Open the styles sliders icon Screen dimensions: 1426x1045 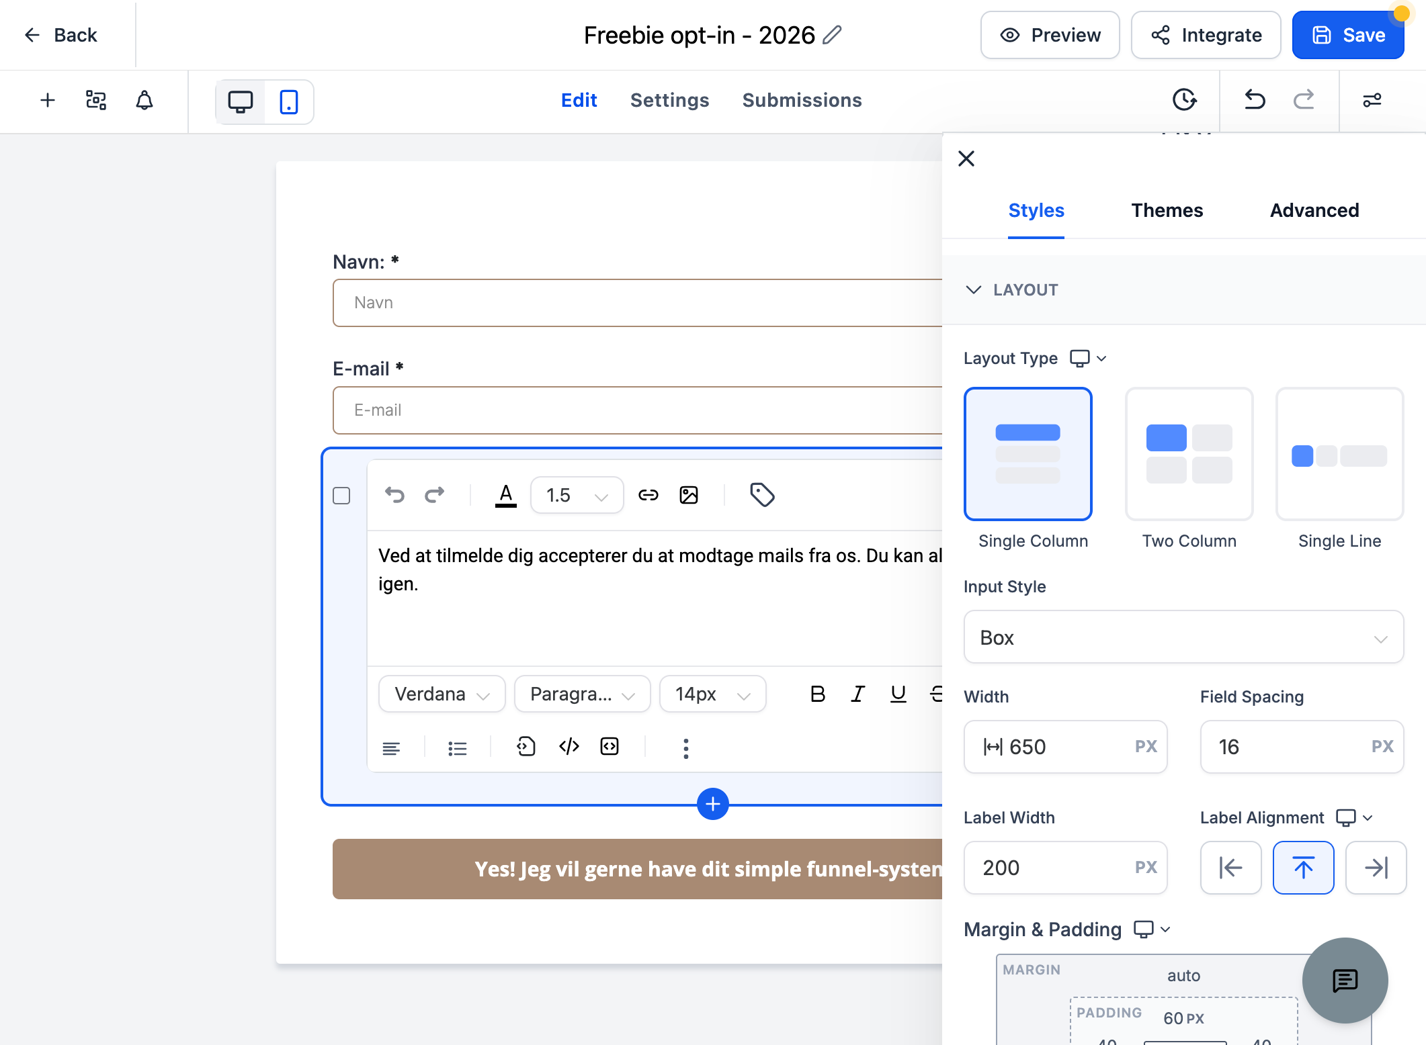pos(1372,100)
